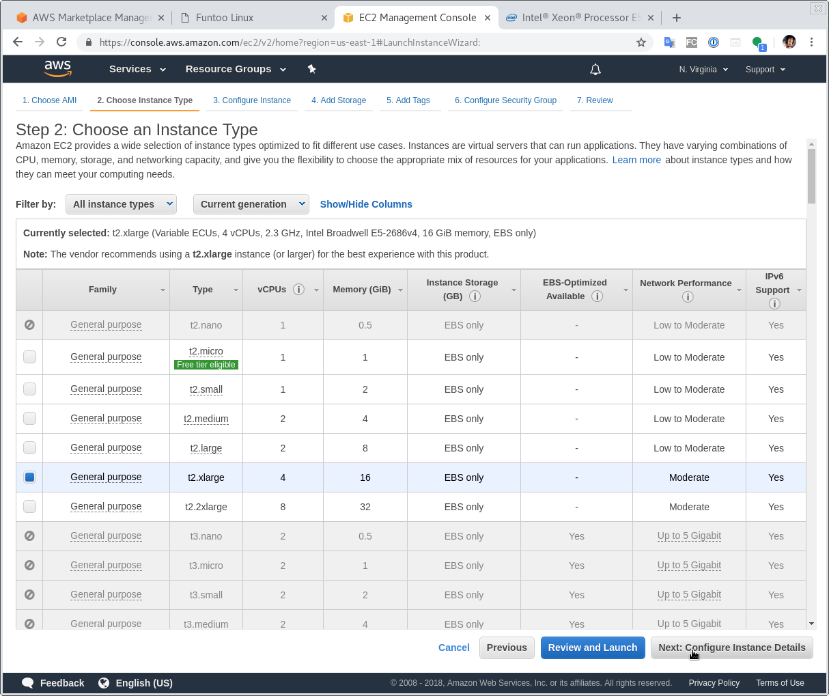Go to step 6. Configure Security Group
This screenshot has height=696, width=829.
[x=505, y=100]
